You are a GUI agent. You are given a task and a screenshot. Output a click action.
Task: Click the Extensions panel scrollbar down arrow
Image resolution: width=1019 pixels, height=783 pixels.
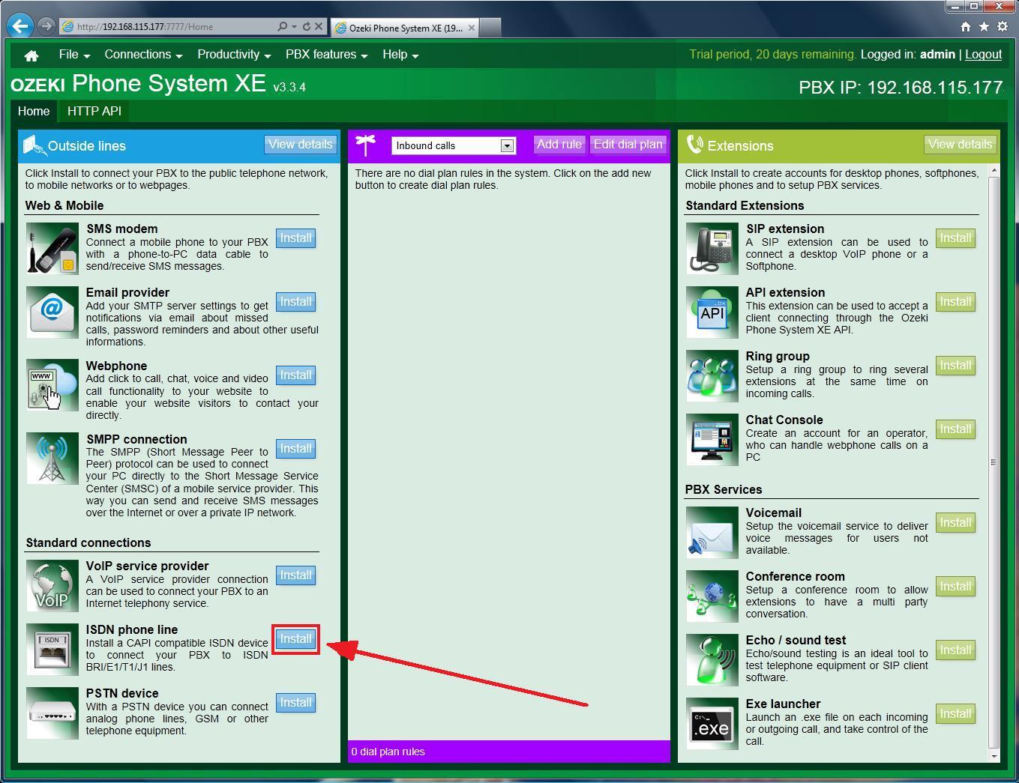[994, 756]
